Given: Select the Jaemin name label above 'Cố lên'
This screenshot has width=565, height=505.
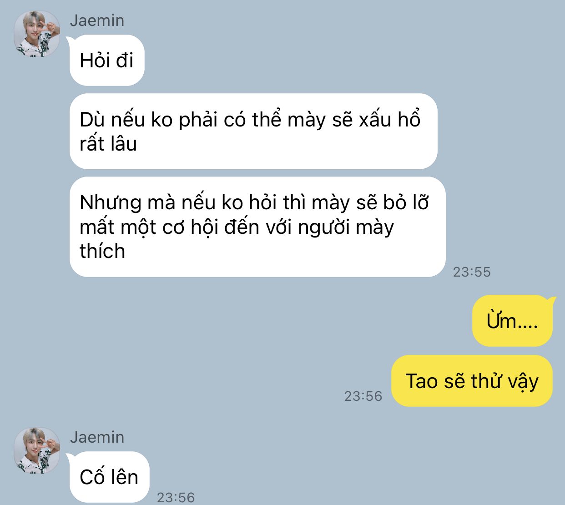Looking at the screenshot, I should (97, 437).
